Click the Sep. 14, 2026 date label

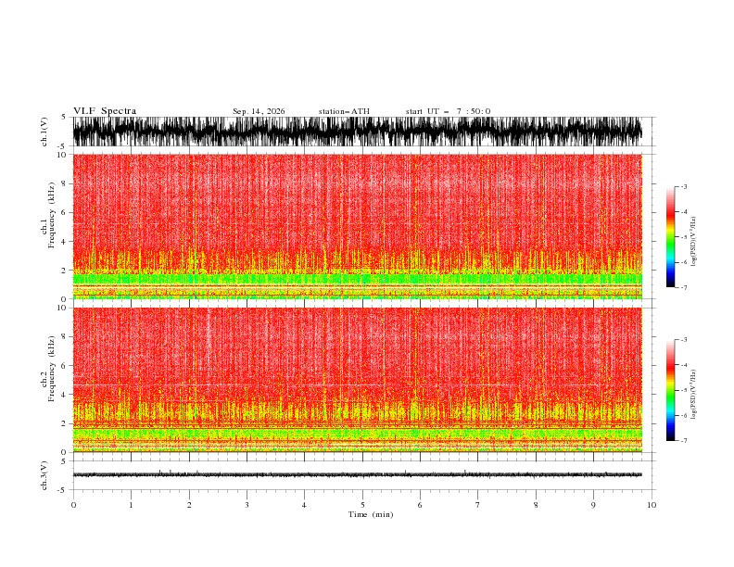pyautogui.click(x=259, y=111)
